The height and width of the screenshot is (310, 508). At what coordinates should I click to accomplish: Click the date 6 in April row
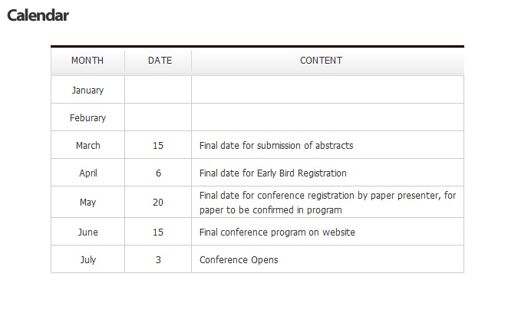point(158,173)
